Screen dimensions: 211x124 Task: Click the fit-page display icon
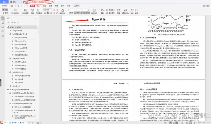coord(48,13)
